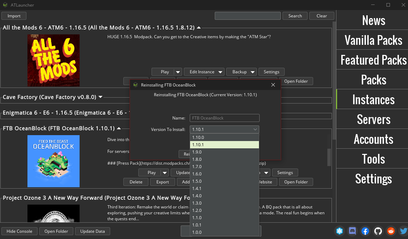Viewport: 408px width, 239px height.
Task: Focus the instance search input field
Action: pos(248,16)
